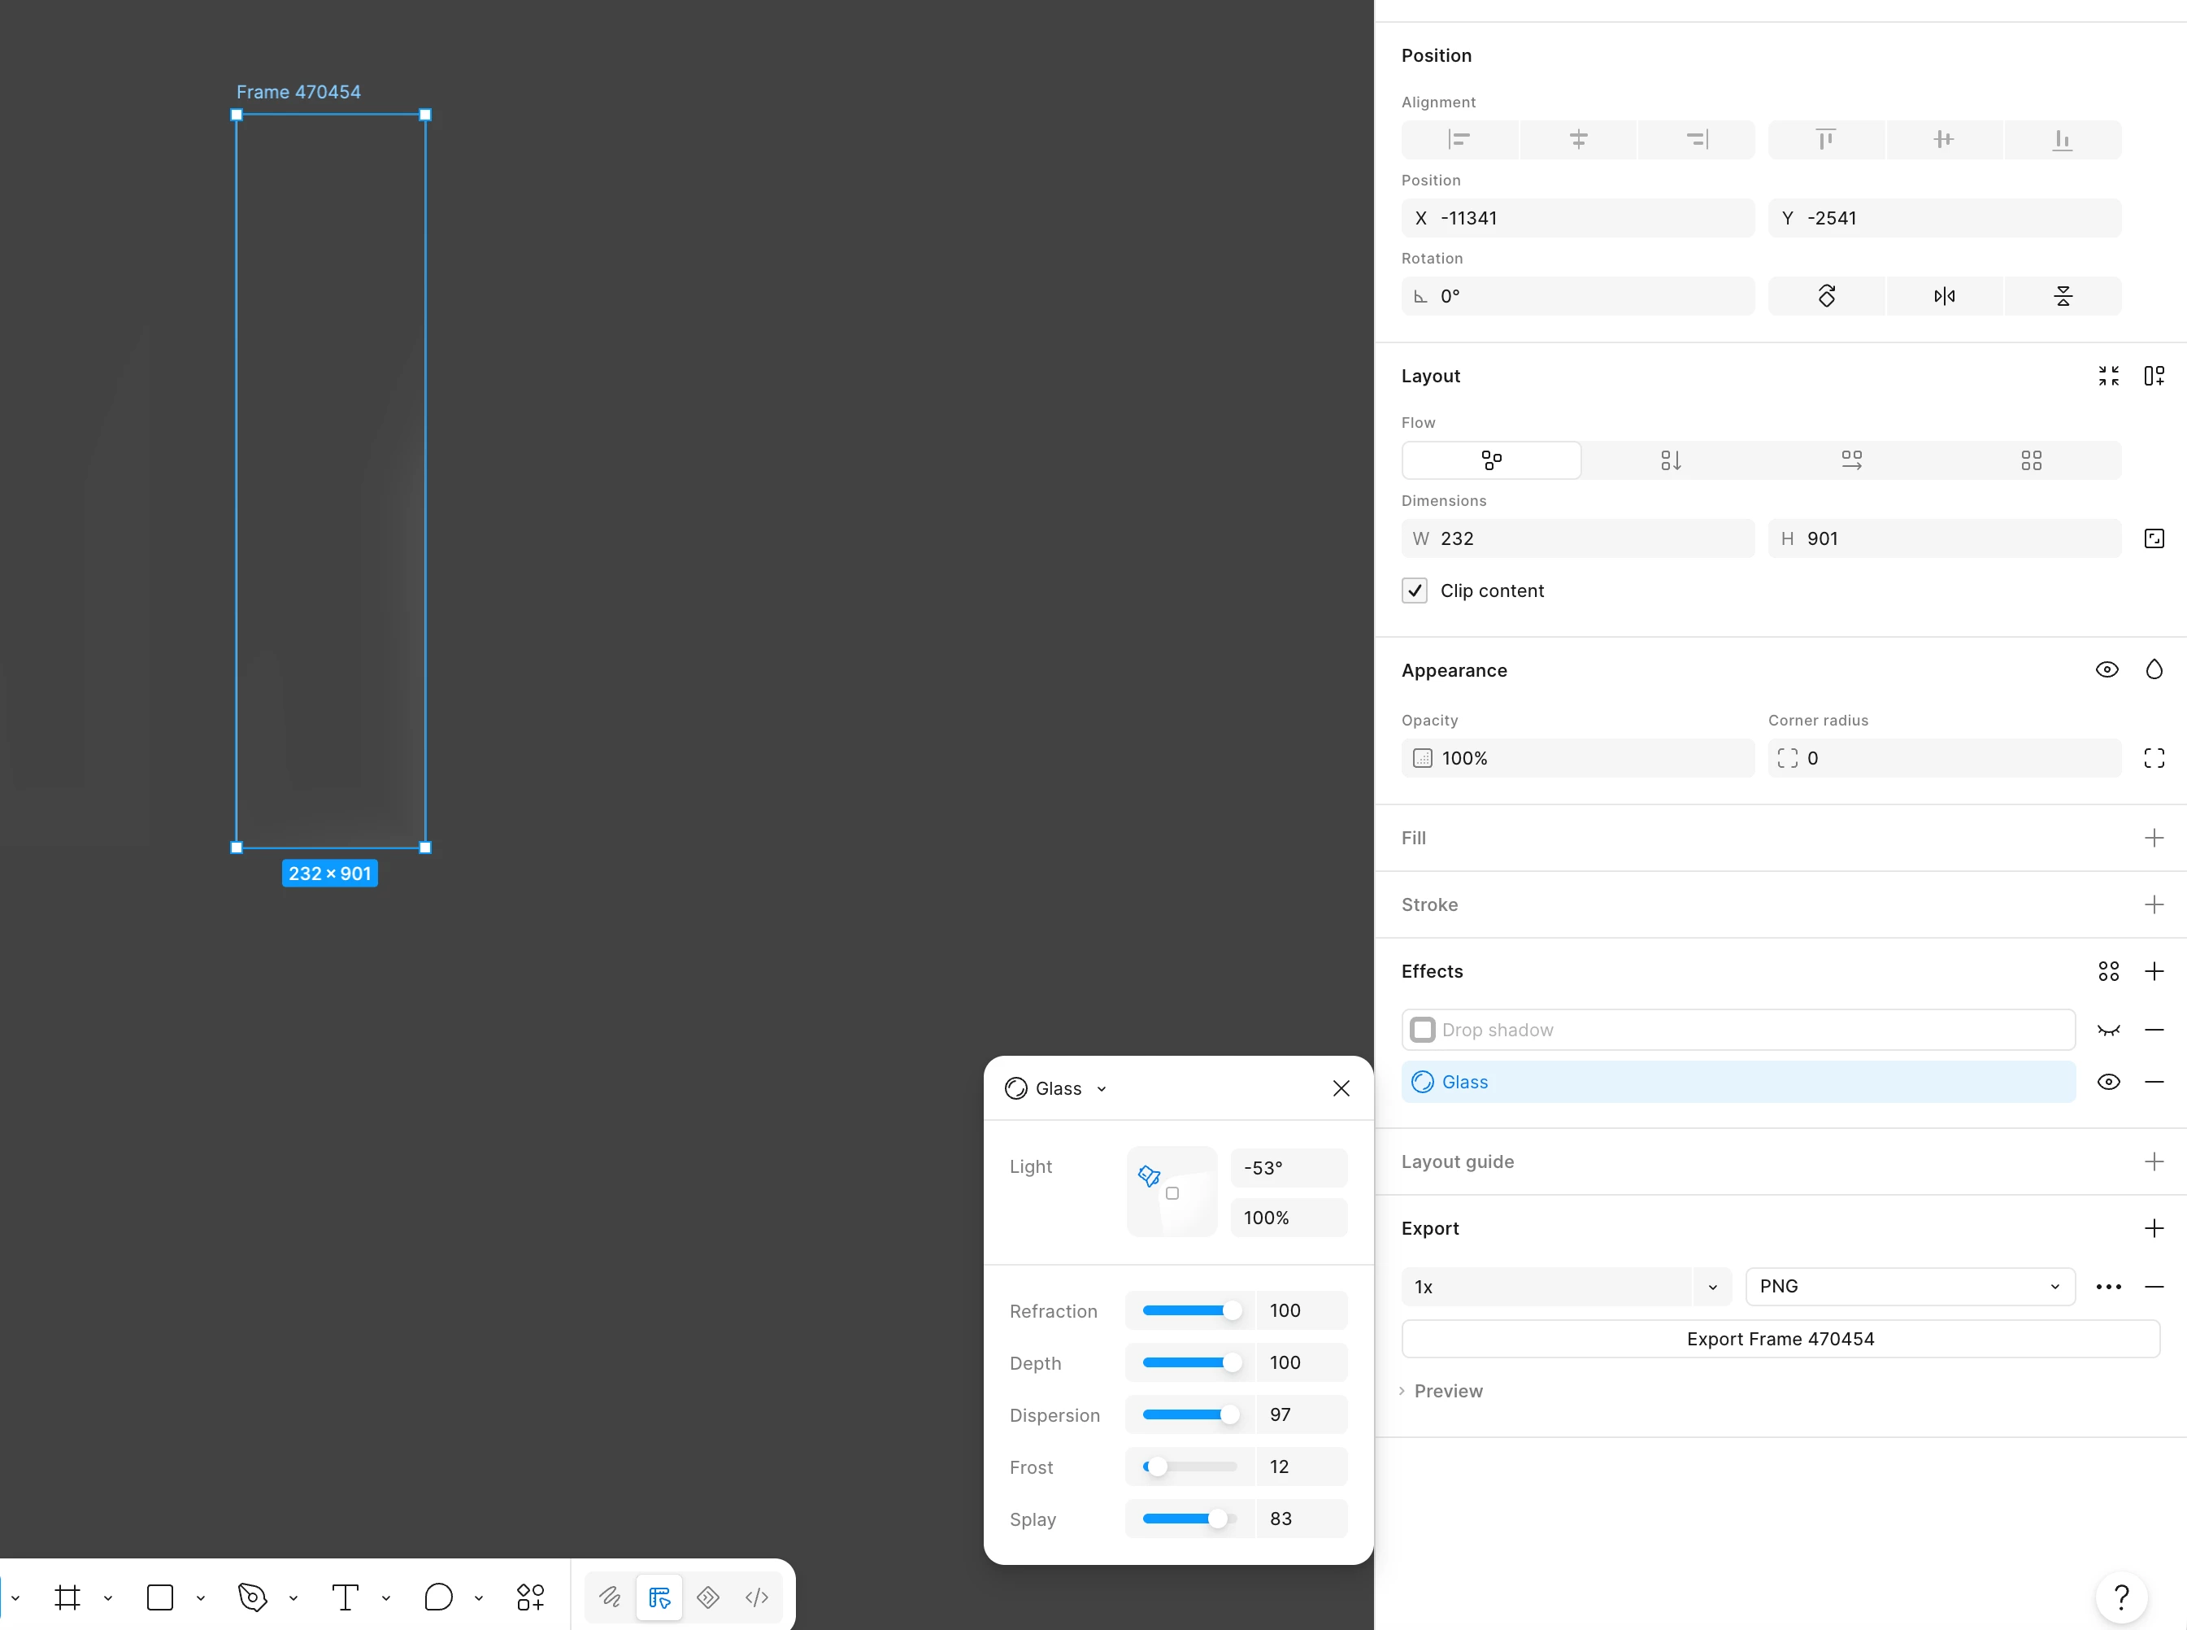Screen dimensions: 2187x1630
Task: Add a stroke to the frame
Action: 2154,904
